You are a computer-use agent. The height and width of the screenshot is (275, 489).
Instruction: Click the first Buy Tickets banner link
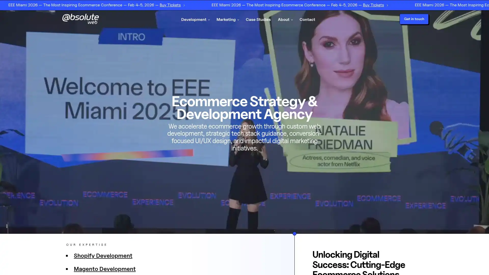(170, 5)
